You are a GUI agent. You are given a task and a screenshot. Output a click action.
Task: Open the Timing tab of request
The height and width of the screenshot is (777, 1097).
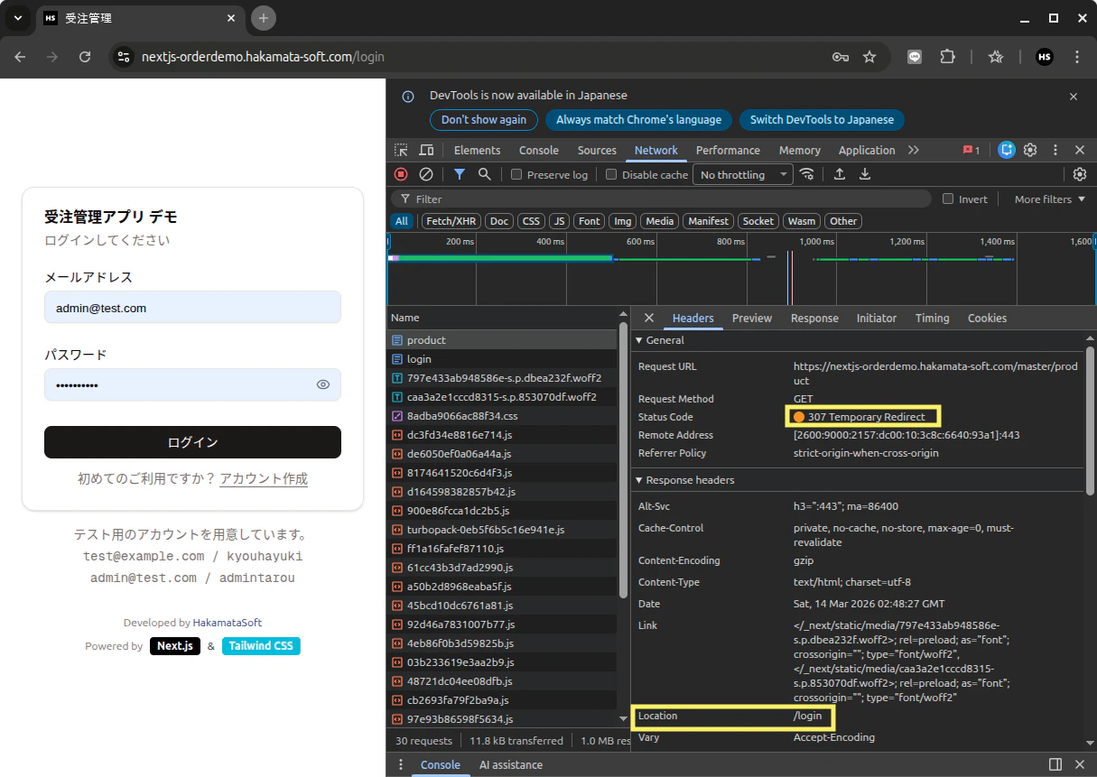click(932, 318)
